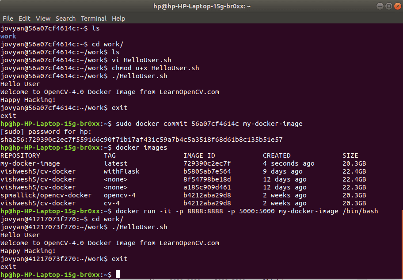Click '4 seconds ago' created value

(x=289, y=164)
